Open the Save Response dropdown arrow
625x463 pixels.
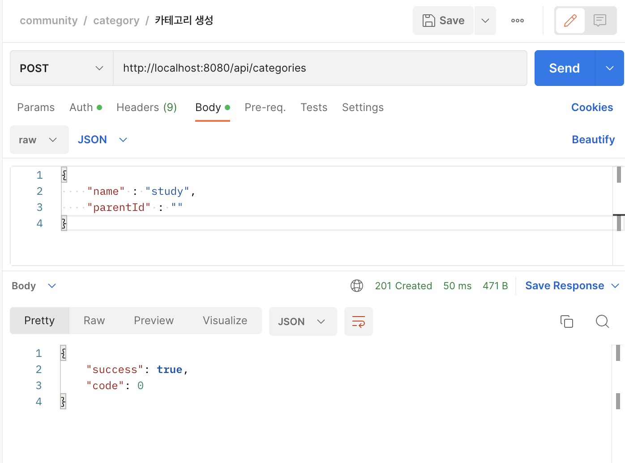(615, 286)
